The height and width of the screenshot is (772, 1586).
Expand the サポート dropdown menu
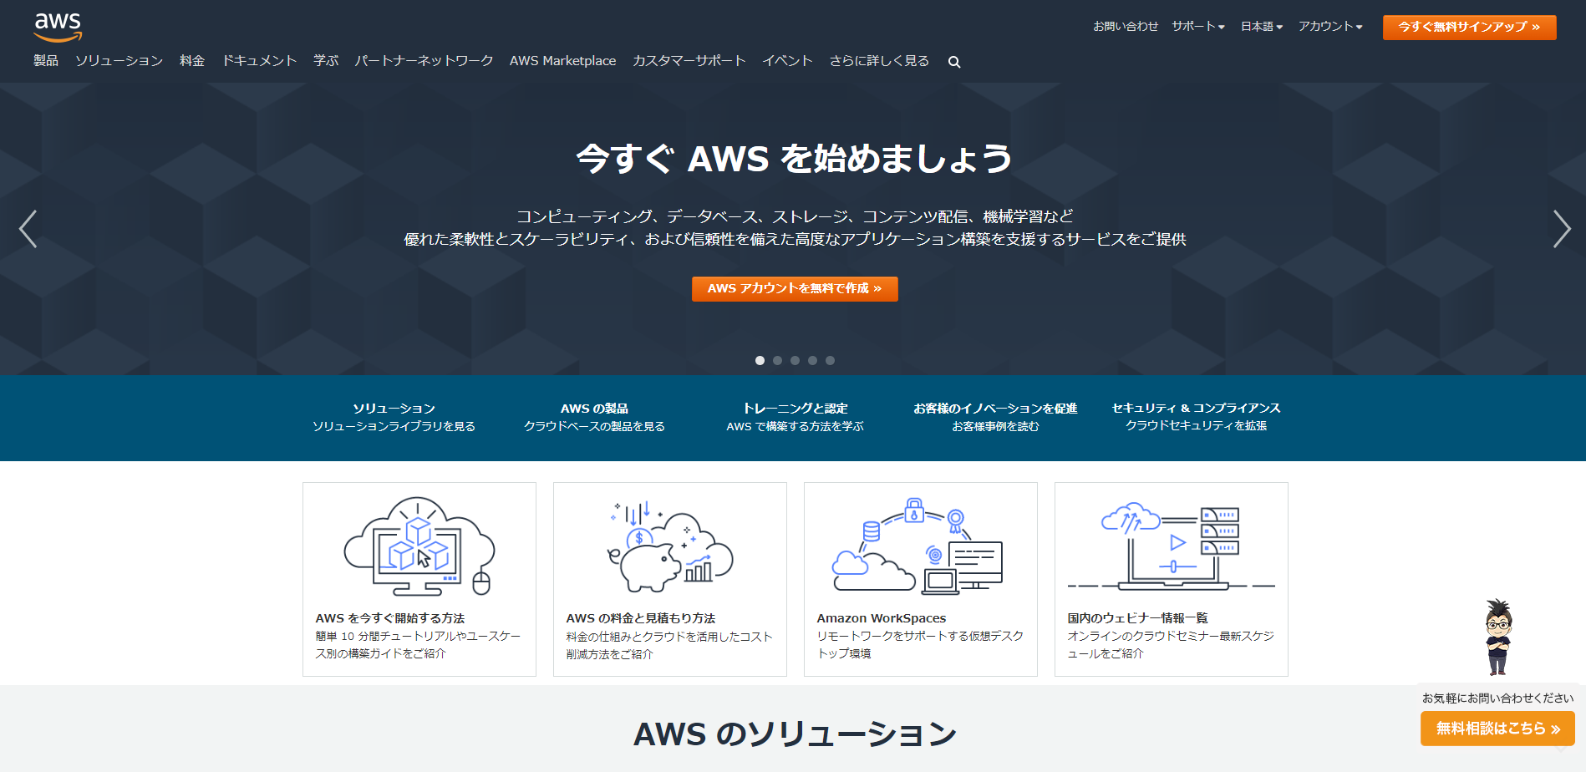pyautogui.click(x=1198, y=27)
